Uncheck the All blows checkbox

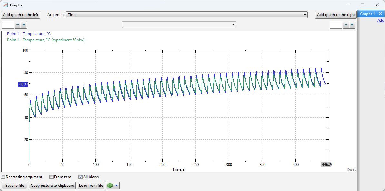pos(80,177)
